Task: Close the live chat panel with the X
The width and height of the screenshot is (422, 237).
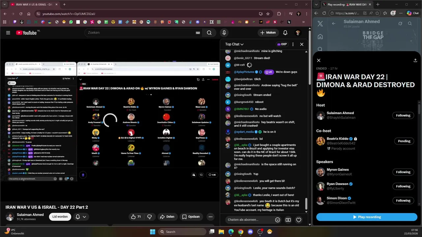Action: tap(302, 44)
